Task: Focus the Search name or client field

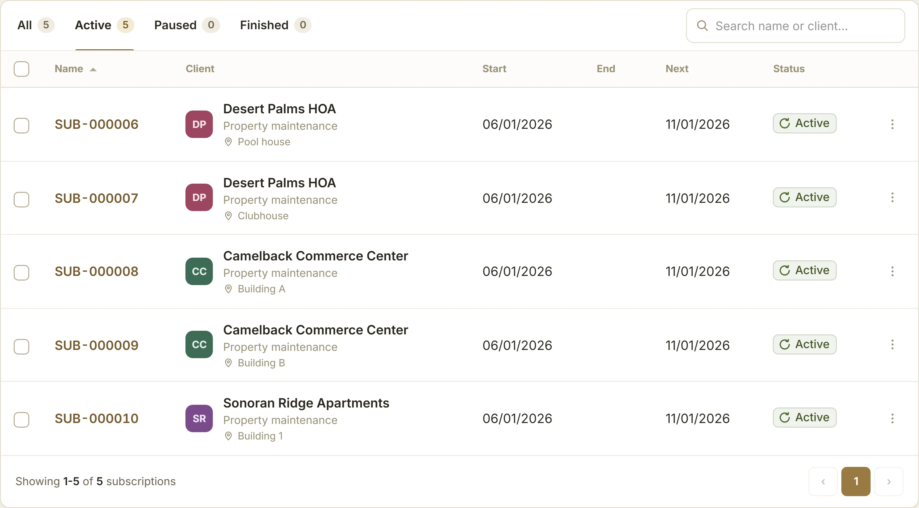Action: point(795,26)
